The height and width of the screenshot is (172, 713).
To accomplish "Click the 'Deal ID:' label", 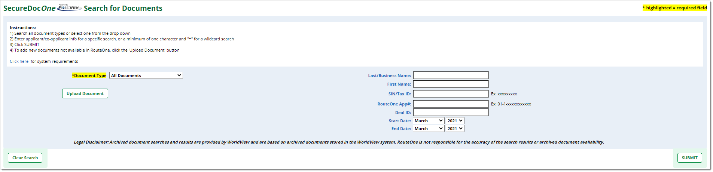I will (x=403, y=113).
